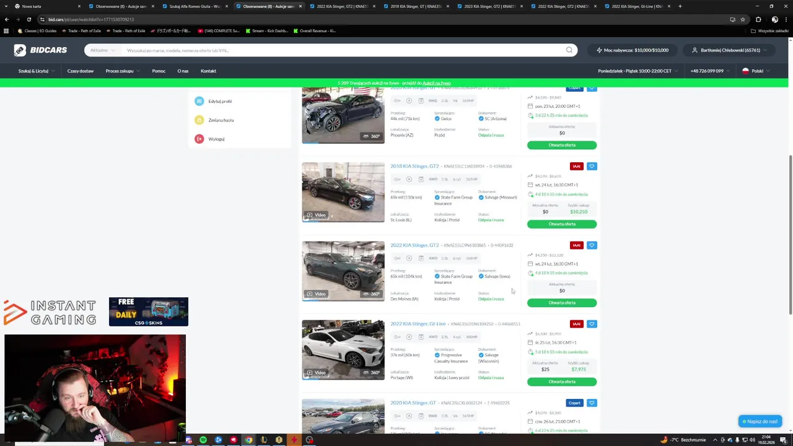This screenshot has height=446, width=793.
Task: Click the $7,975 quick buy price
Action: coord(579,369)
